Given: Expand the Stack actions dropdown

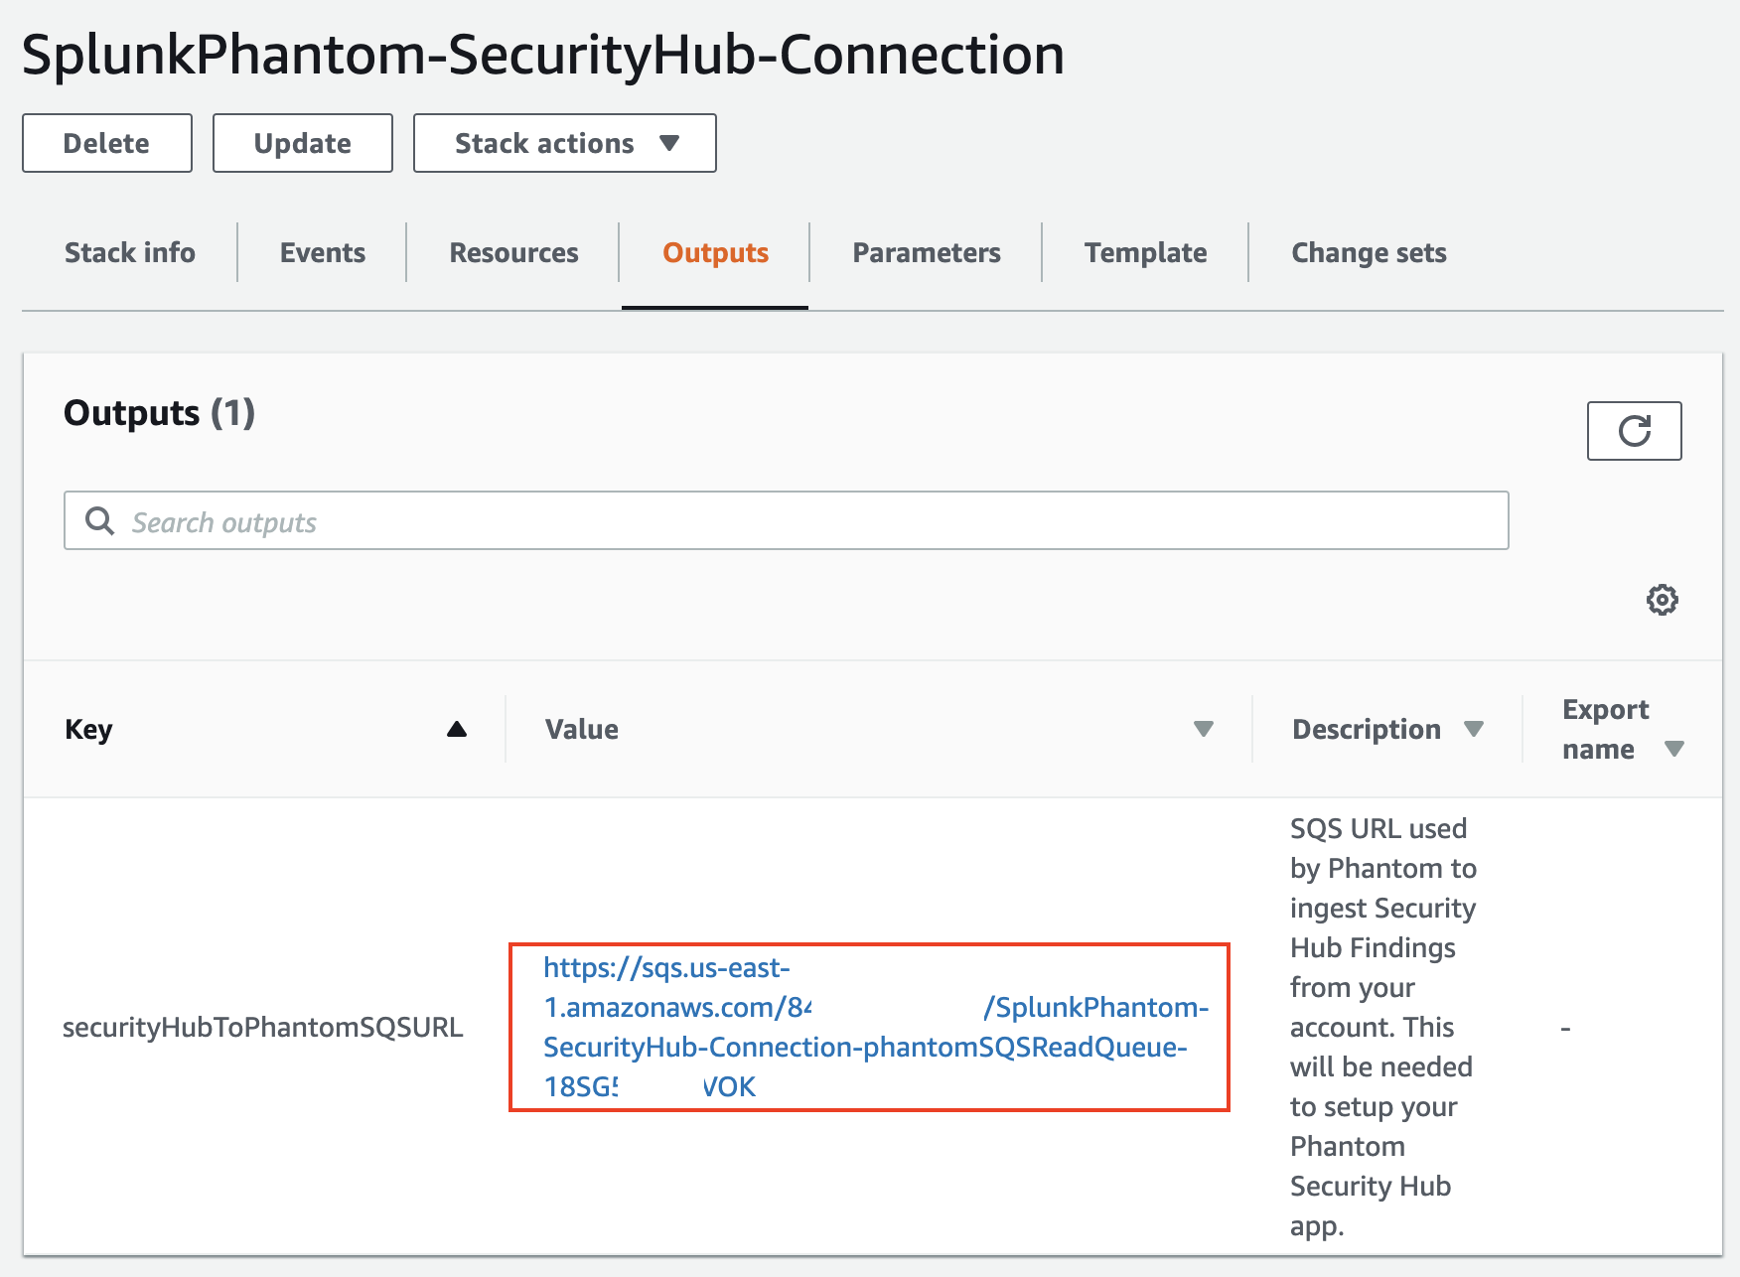Looking at the screenshot, I should [x=564, y=143].
